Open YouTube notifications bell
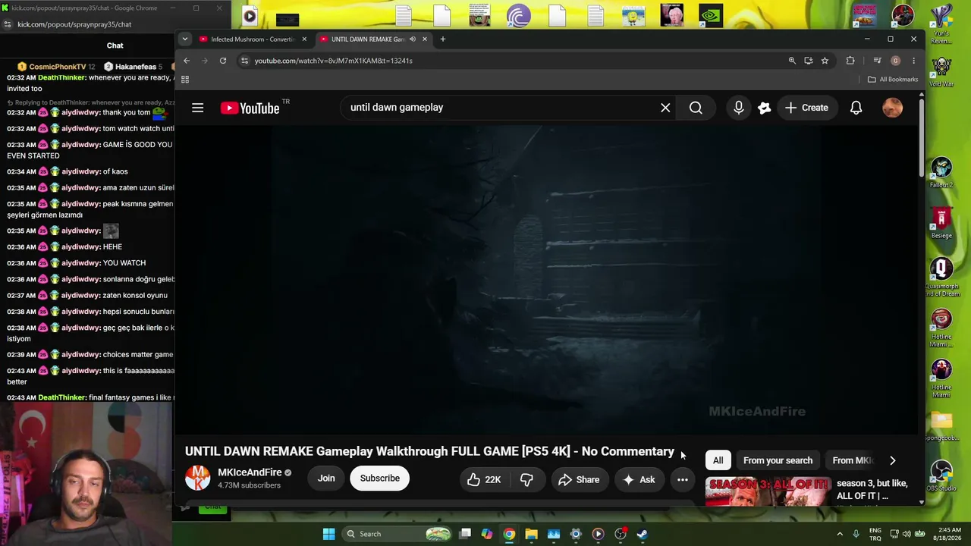The image size is (971, 546). pyautogui.click(x=856, y=108)
